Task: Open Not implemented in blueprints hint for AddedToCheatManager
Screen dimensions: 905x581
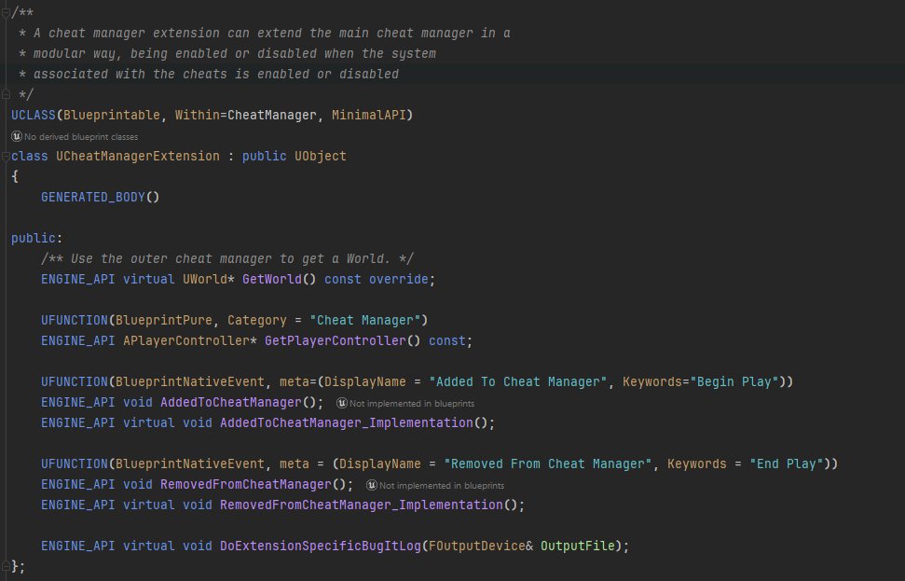Action: [x=412, y=403]
